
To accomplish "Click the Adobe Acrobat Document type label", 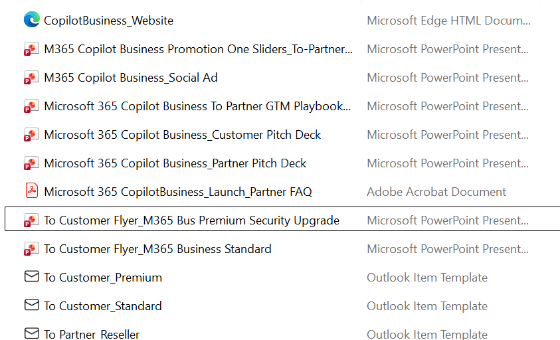I will click(x=436, y=192).
